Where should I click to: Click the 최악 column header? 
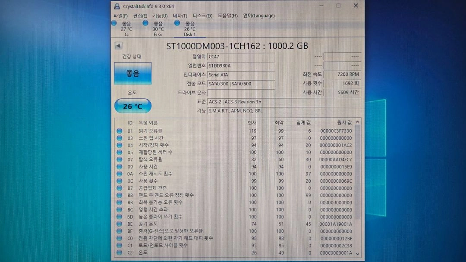[279, 122]
